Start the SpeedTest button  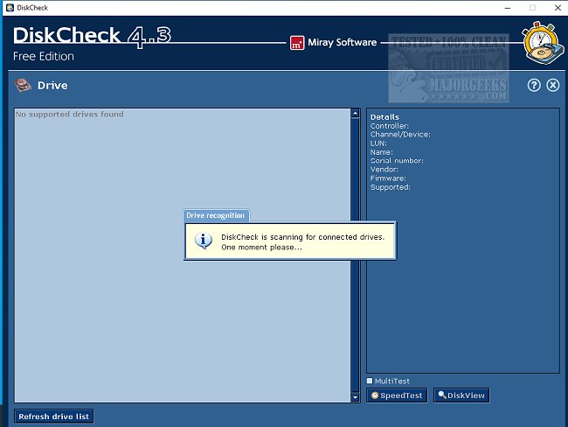pyautogui.click(x=397, y=395)
